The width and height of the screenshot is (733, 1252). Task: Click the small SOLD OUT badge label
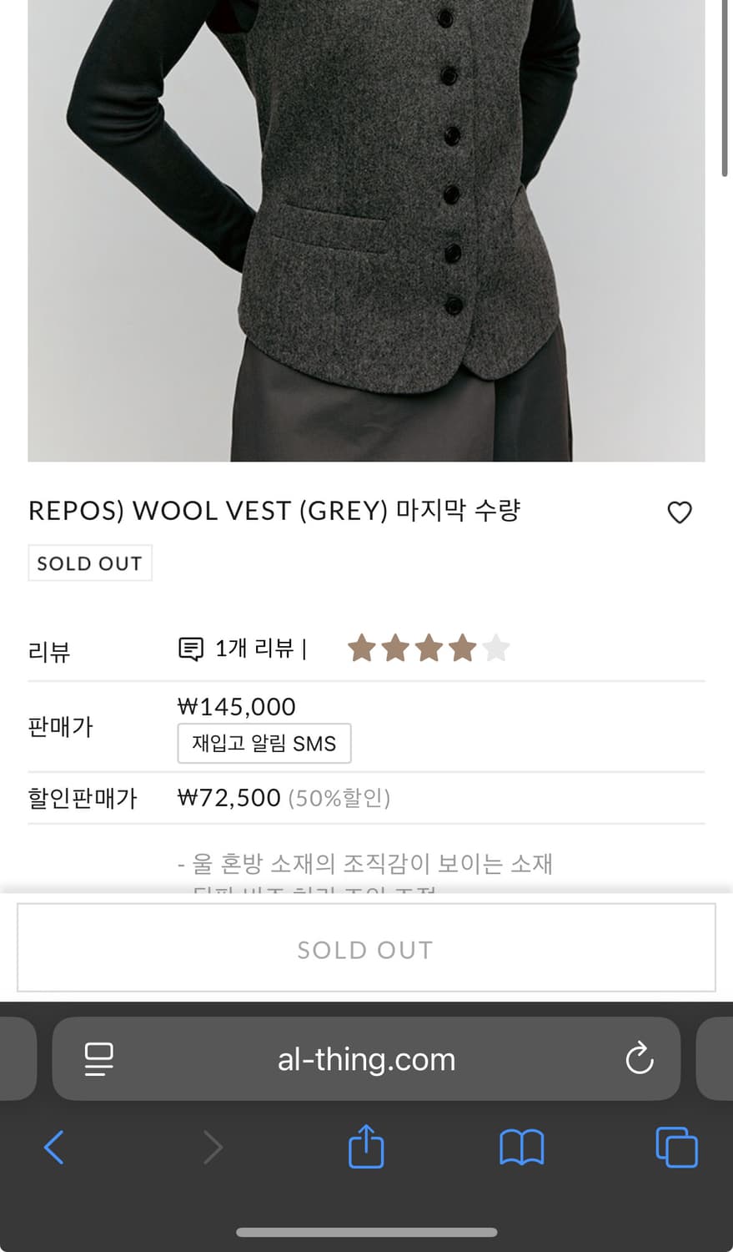click(x=90, y=563)
